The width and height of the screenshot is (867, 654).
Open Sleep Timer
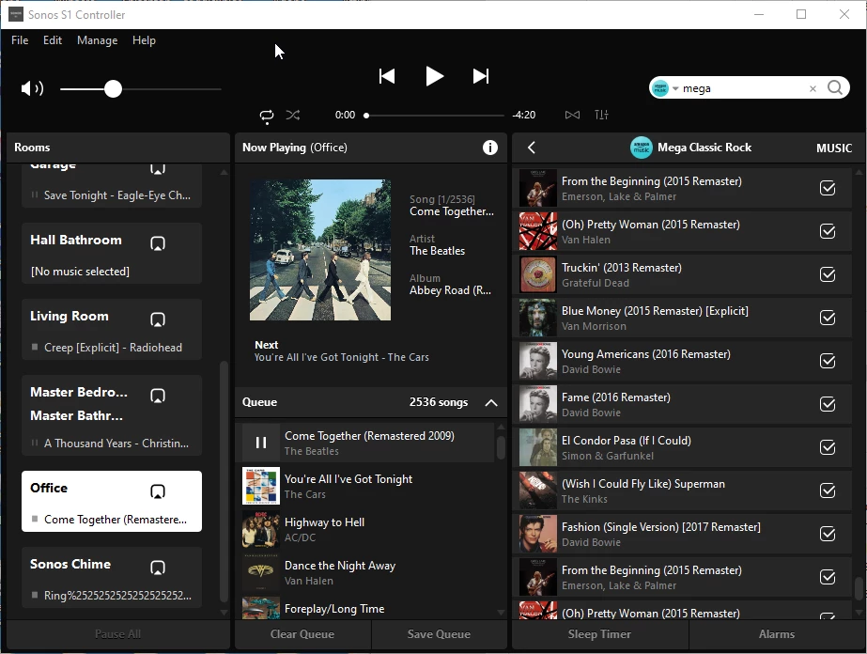pos(599,634)
